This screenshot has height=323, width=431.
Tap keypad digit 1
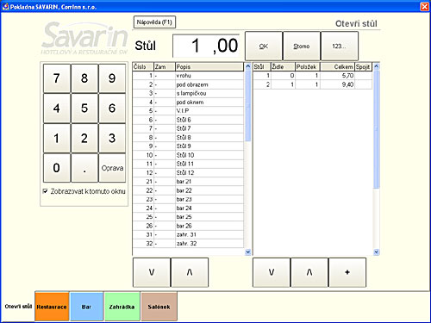coord(57,138)
